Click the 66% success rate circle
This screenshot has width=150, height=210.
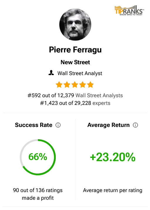pyautogui.click(x=38, y=157)
